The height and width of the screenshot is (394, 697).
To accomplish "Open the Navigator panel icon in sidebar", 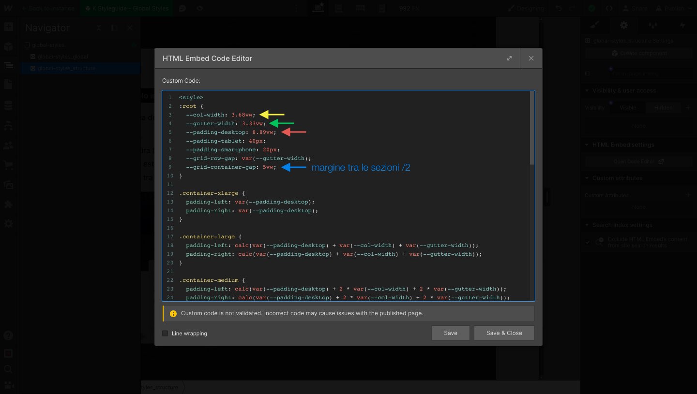I will pyautogui.click(x=8, y=66).
